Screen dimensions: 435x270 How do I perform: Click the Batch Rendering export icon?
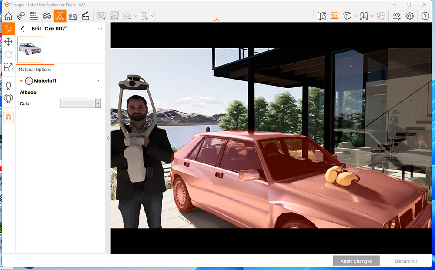click(114, 16)
